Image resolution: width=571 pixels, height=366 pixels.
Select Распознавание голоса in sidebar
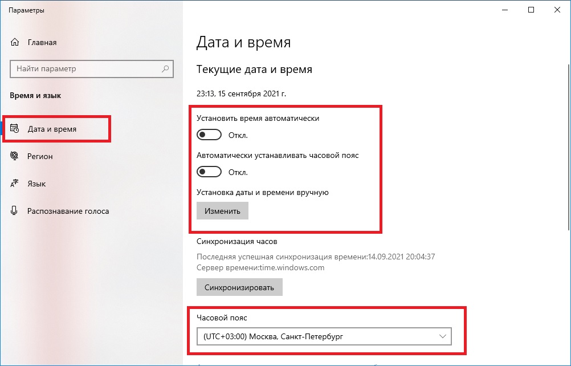pyautogui.click(x=68, y=211)
